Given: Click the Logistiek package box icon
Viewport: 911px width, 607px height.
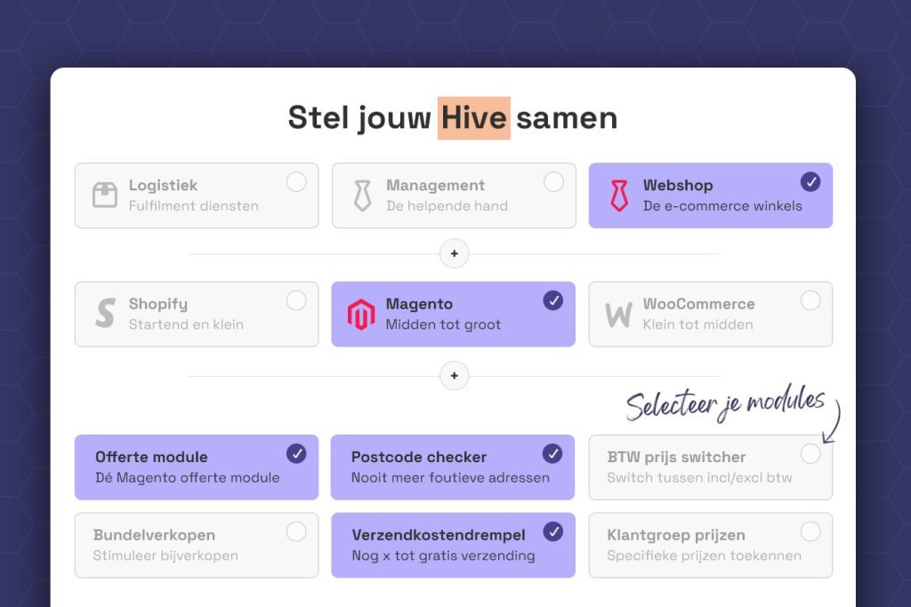Looking at the screenshot, I should pos(105,196).
